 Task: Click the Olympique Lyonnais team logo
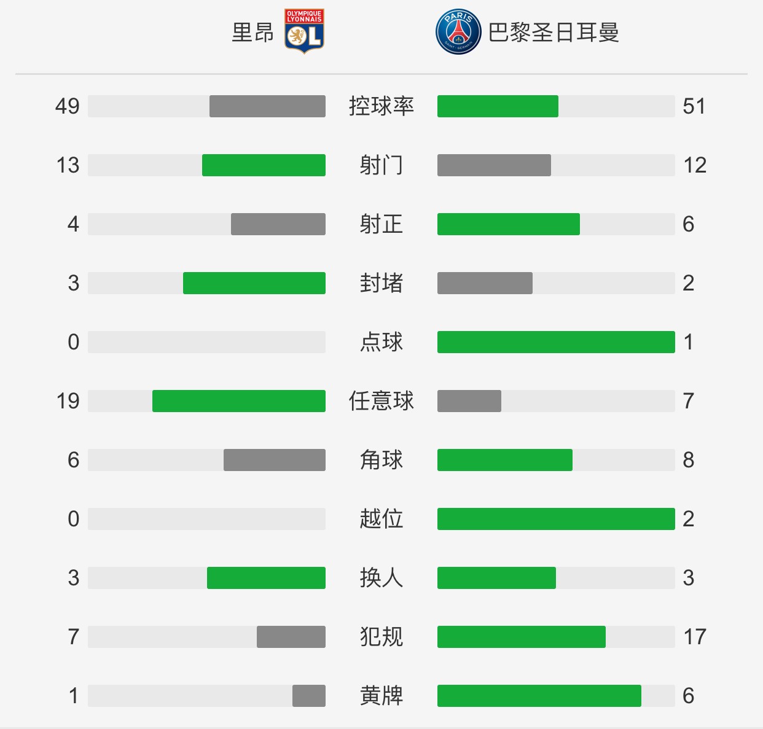point(304,31)
